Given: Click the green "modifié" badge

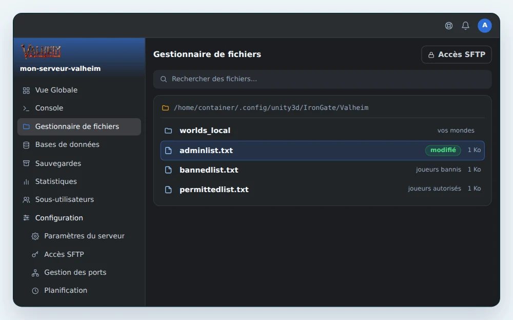Looking at the screenshot, I should (443, 150).
